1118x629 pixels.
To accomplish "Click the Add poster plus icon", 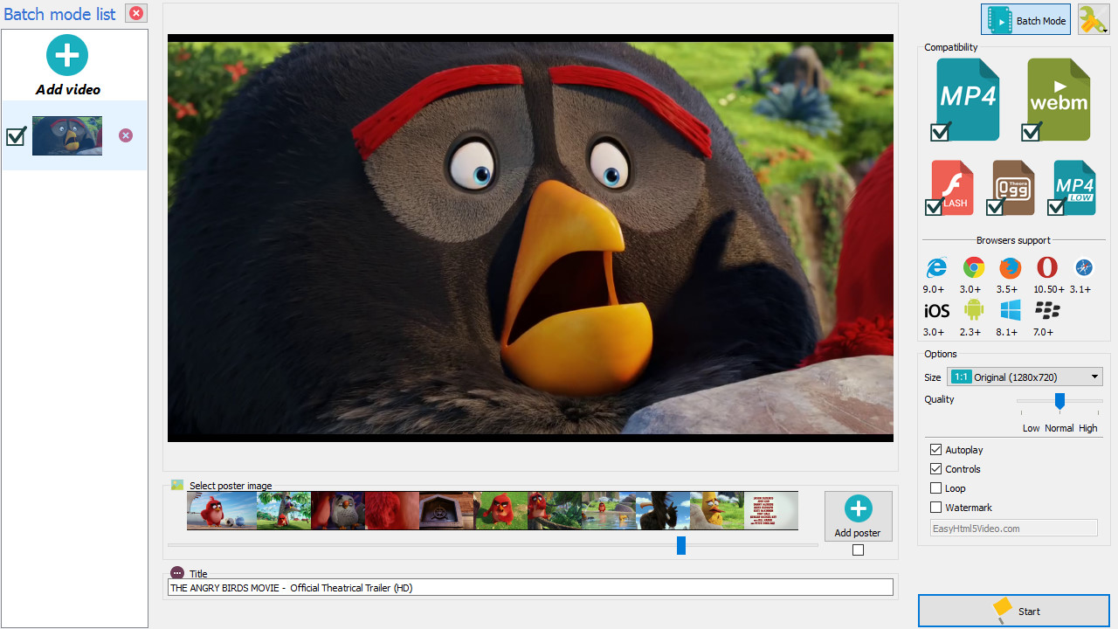I will (858, 509).
